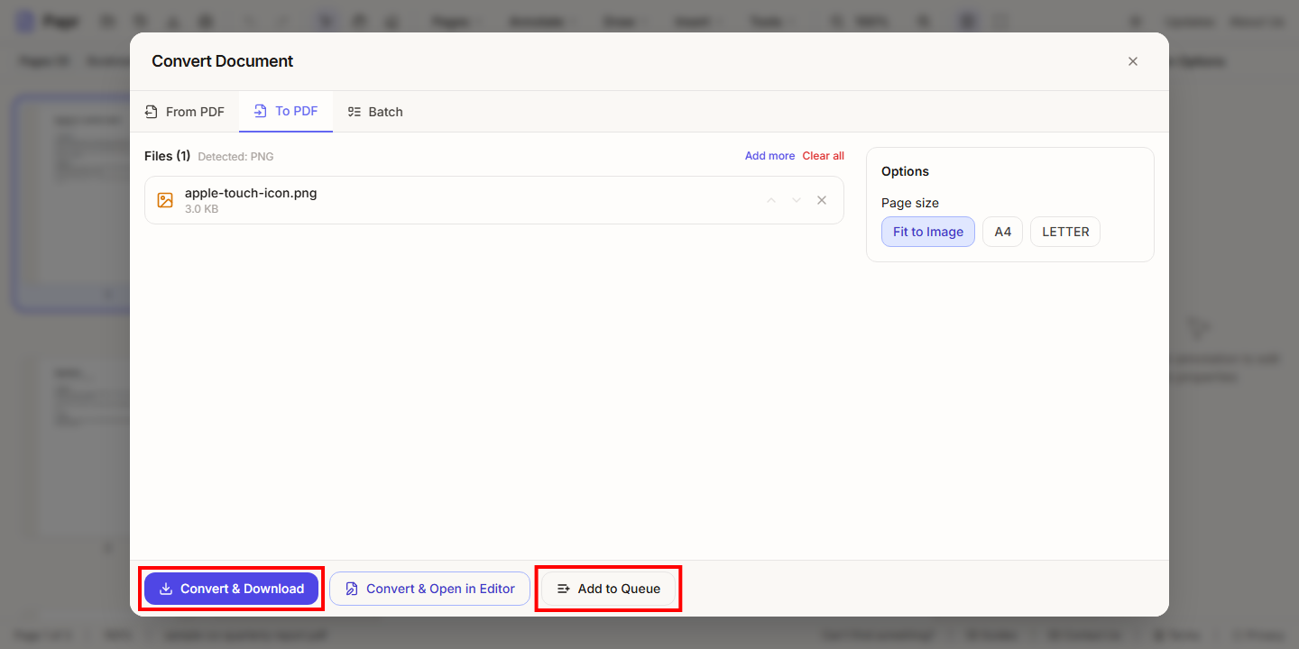Click the image icon beside apple-touch-icon.png
1299x649 pixels.
[x=165, y=200]
